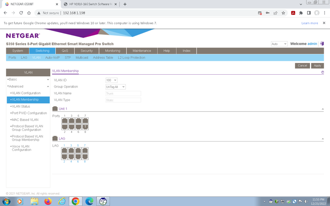Image resolution: width=330 pixels, height=206 pixels.
Task: Click the Cancel button
Action: (x=302, y=66)
